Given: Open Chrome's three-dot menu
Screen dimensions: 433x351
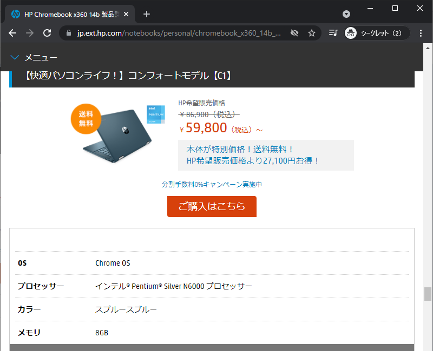Looking at the screenshot, I should coord(421,33).
